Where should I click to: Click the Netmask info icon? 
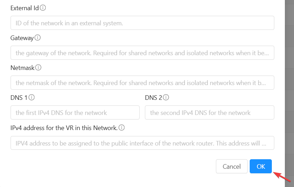(x=39, y=67)
